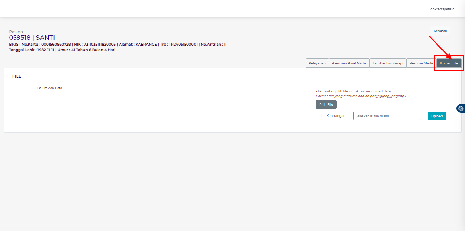465x231 pixels.
Task: Click the Tanggal Lahir birthdate line
Action: (x=62, y=50)
